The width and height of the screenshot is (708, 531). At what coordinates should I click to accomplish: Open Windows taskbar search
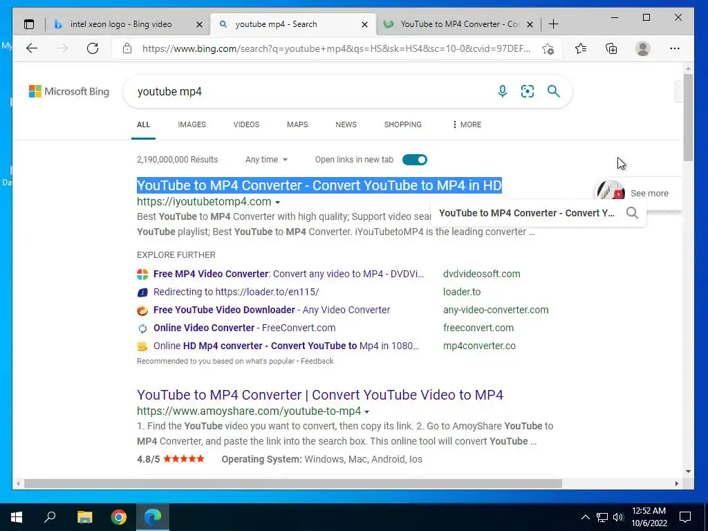click(x=50, y=517)
